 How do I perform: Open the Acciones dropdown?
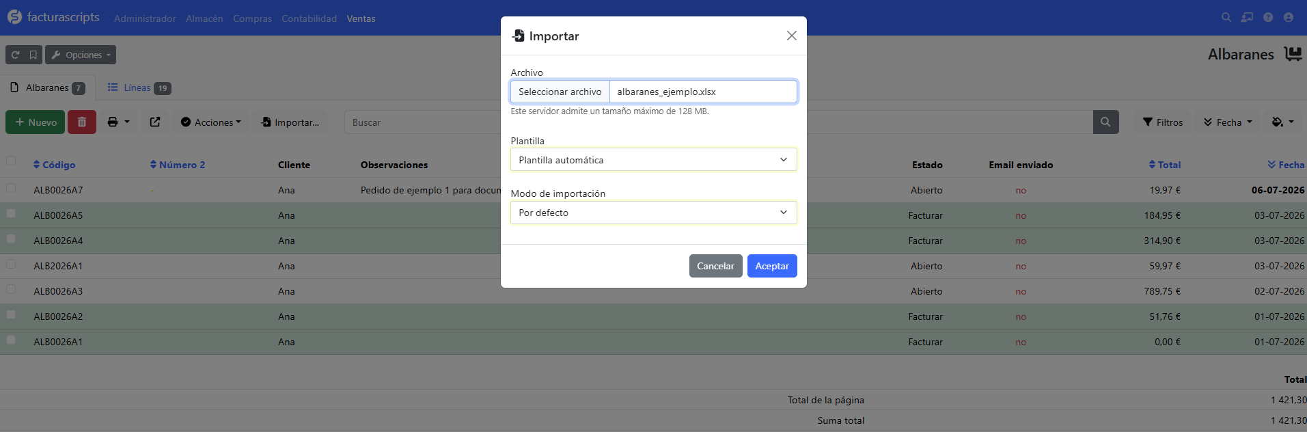(211, 122)
